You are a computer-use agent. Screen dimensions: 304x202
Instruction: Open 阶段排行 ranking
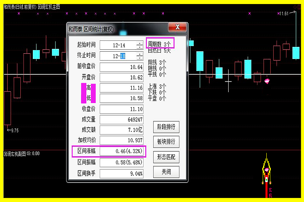pos(166,126)
